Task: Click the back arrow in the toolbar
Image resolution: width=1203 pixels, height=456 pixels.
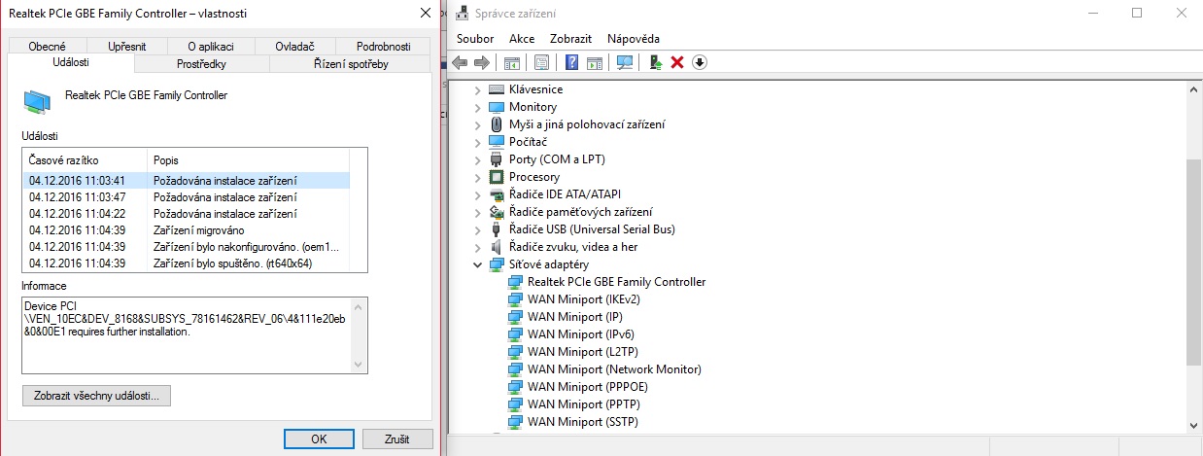Action: click(x=460, y=62)
